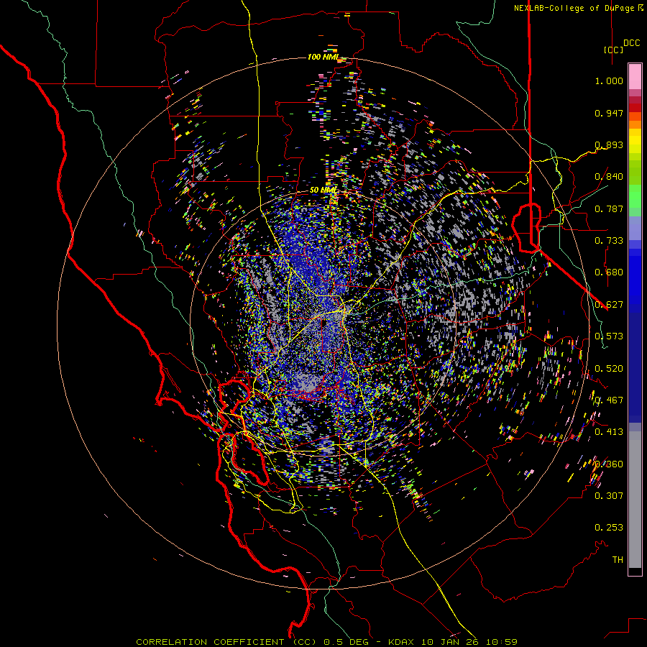The height and width of the screenshot is (647, 647).
Task: Click the 100 NMI range ring label
Action: pyautogui.click(x=323, y=57)
